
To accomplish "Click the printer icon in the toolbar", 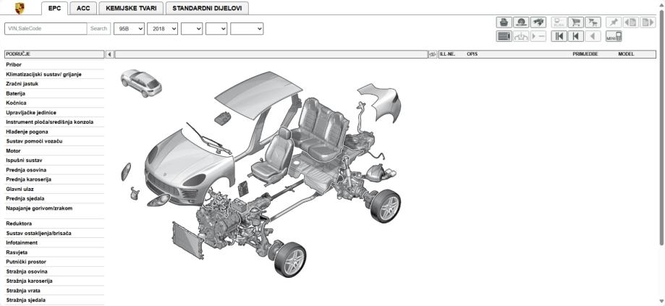I will pyautogui.click(x=504, y=22).
